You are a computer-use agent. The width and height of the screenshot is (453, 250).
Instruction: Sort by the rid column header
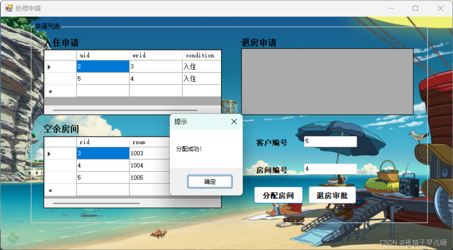point(103,142)
